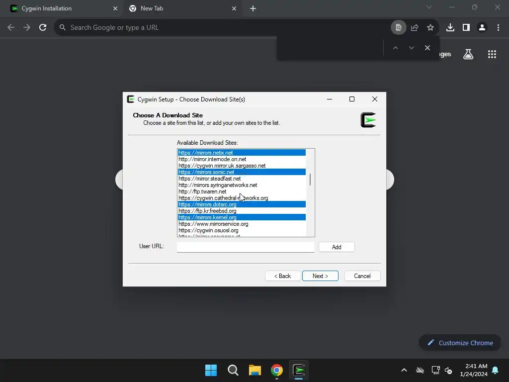Share this page icon
The image size is (509, 382).
pyautogui.click(x=415, y=28)
